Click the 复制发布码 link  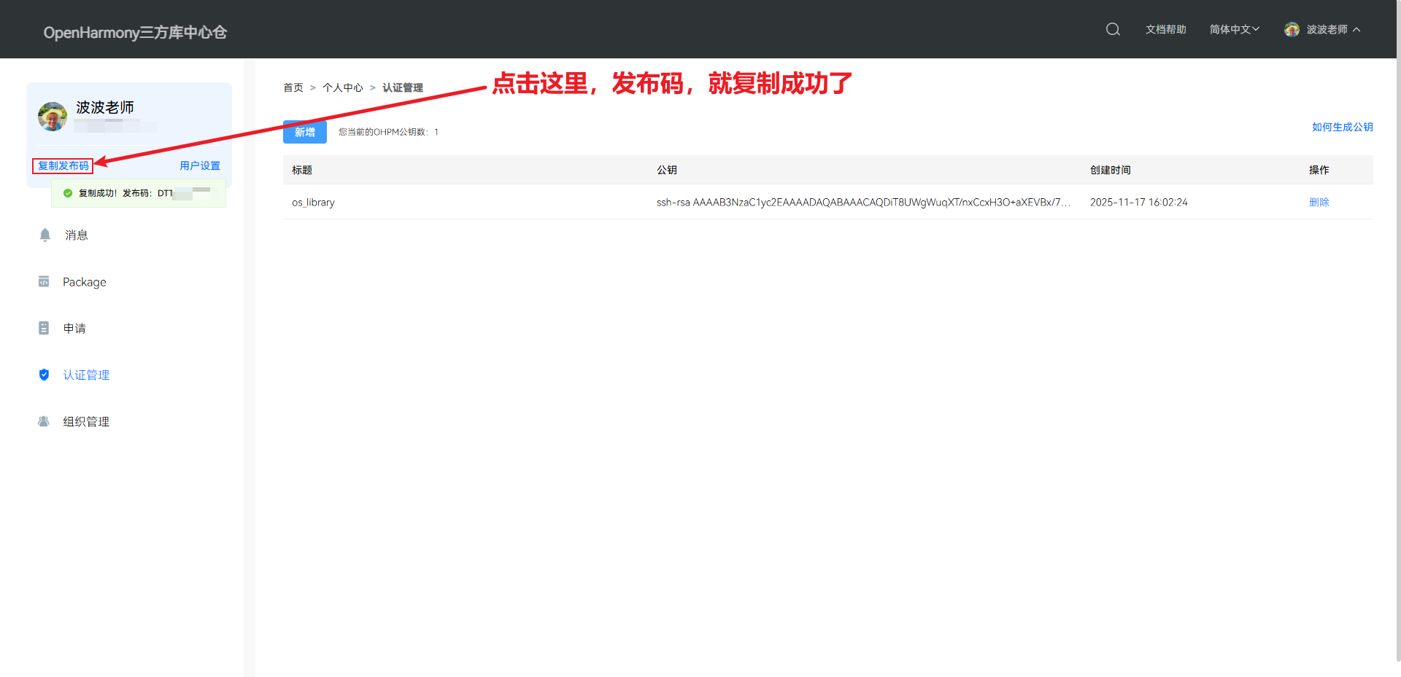[63, 165]
